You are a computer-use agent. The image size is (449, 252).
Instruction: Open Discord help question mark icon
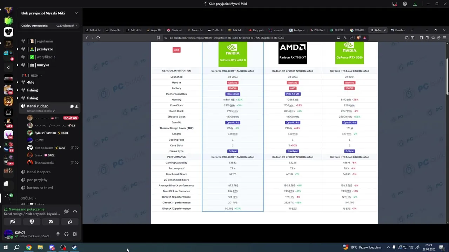(405, 4)
